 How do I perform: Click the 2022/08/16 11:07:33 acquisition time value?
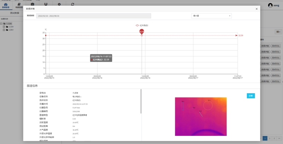coord(80,104)
